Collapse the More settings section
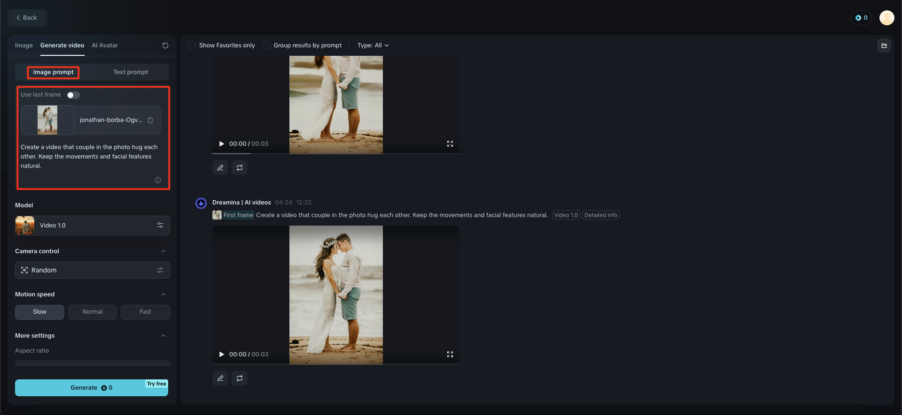 coord(163,336)
